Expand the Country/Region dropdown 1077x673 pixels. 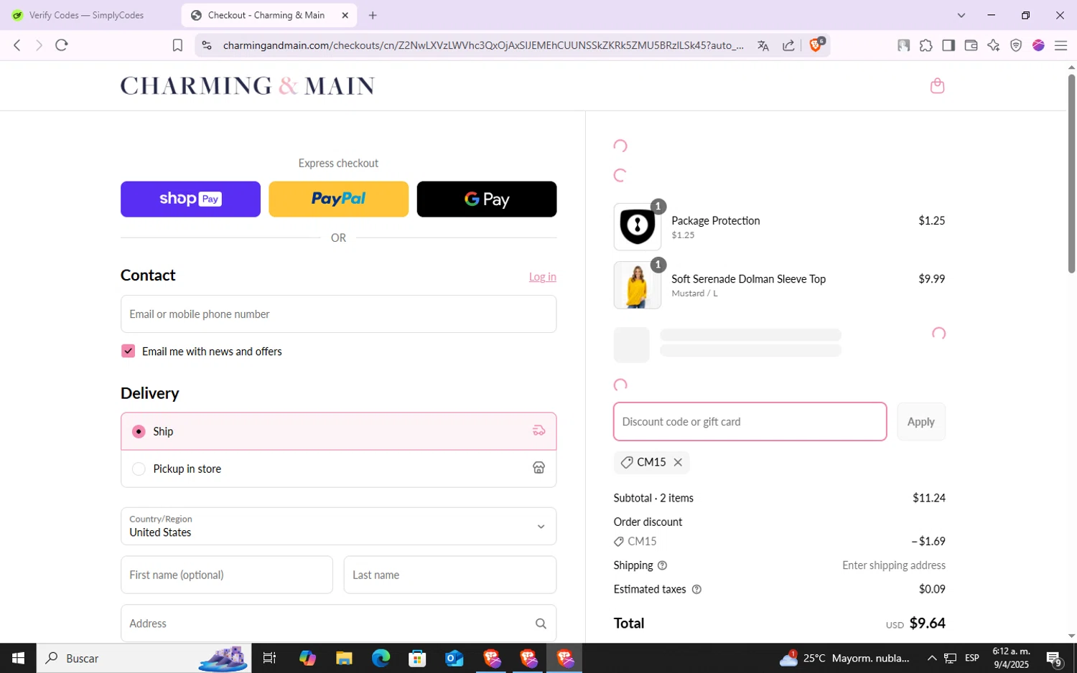[338, 526]
